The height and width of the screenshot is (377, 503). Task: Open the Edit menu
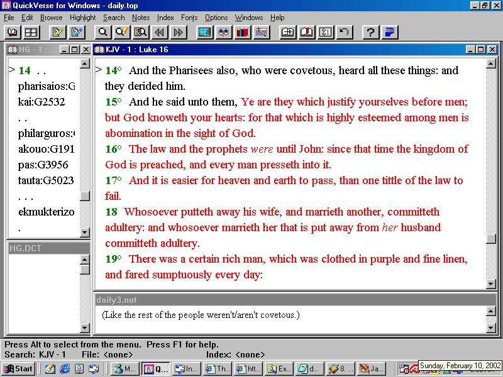[x=27, y=18]
